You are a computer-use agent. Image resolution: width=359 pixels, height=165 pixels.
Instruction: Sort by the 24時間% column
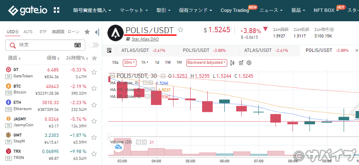click(x=77, y=58)
